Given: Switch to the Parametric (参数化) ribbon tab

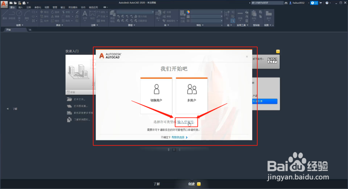Looking at the screenshot, I should tap(38, 7).
